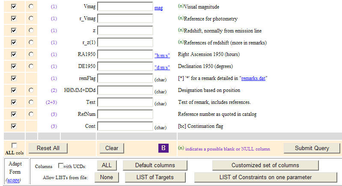The image size is (342, 186).
Task: Click the LIST of Targets button
Action: point(155,177)
